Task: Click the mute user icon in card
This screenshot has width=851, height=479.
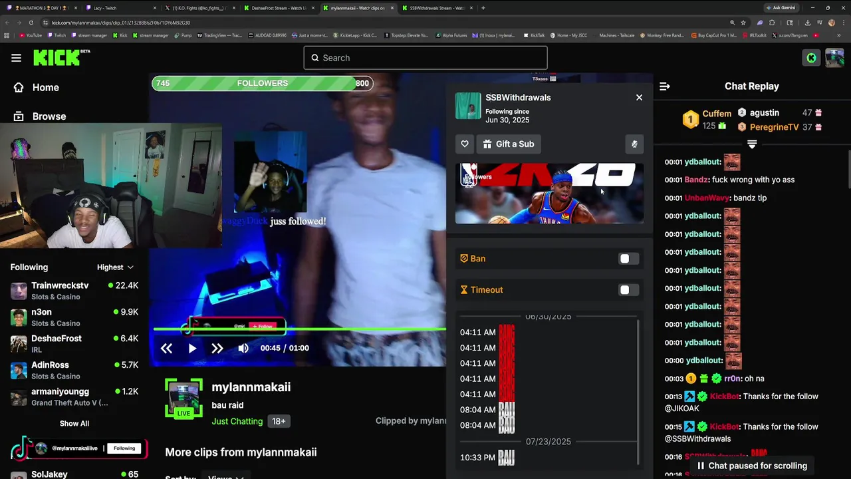Action: click(x=634, y=144)
